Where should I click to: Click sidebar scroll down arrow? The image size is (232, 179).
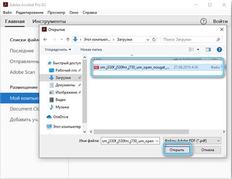click(x=85, y=132)
